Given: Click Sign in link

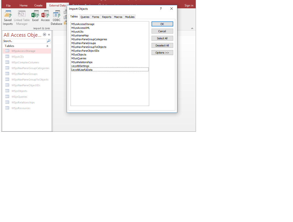Looking at the screenshot, I should [x=189, y=5].
